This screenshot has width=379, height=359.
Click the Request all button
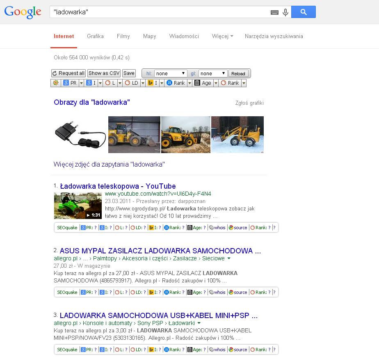click(68, 73)
